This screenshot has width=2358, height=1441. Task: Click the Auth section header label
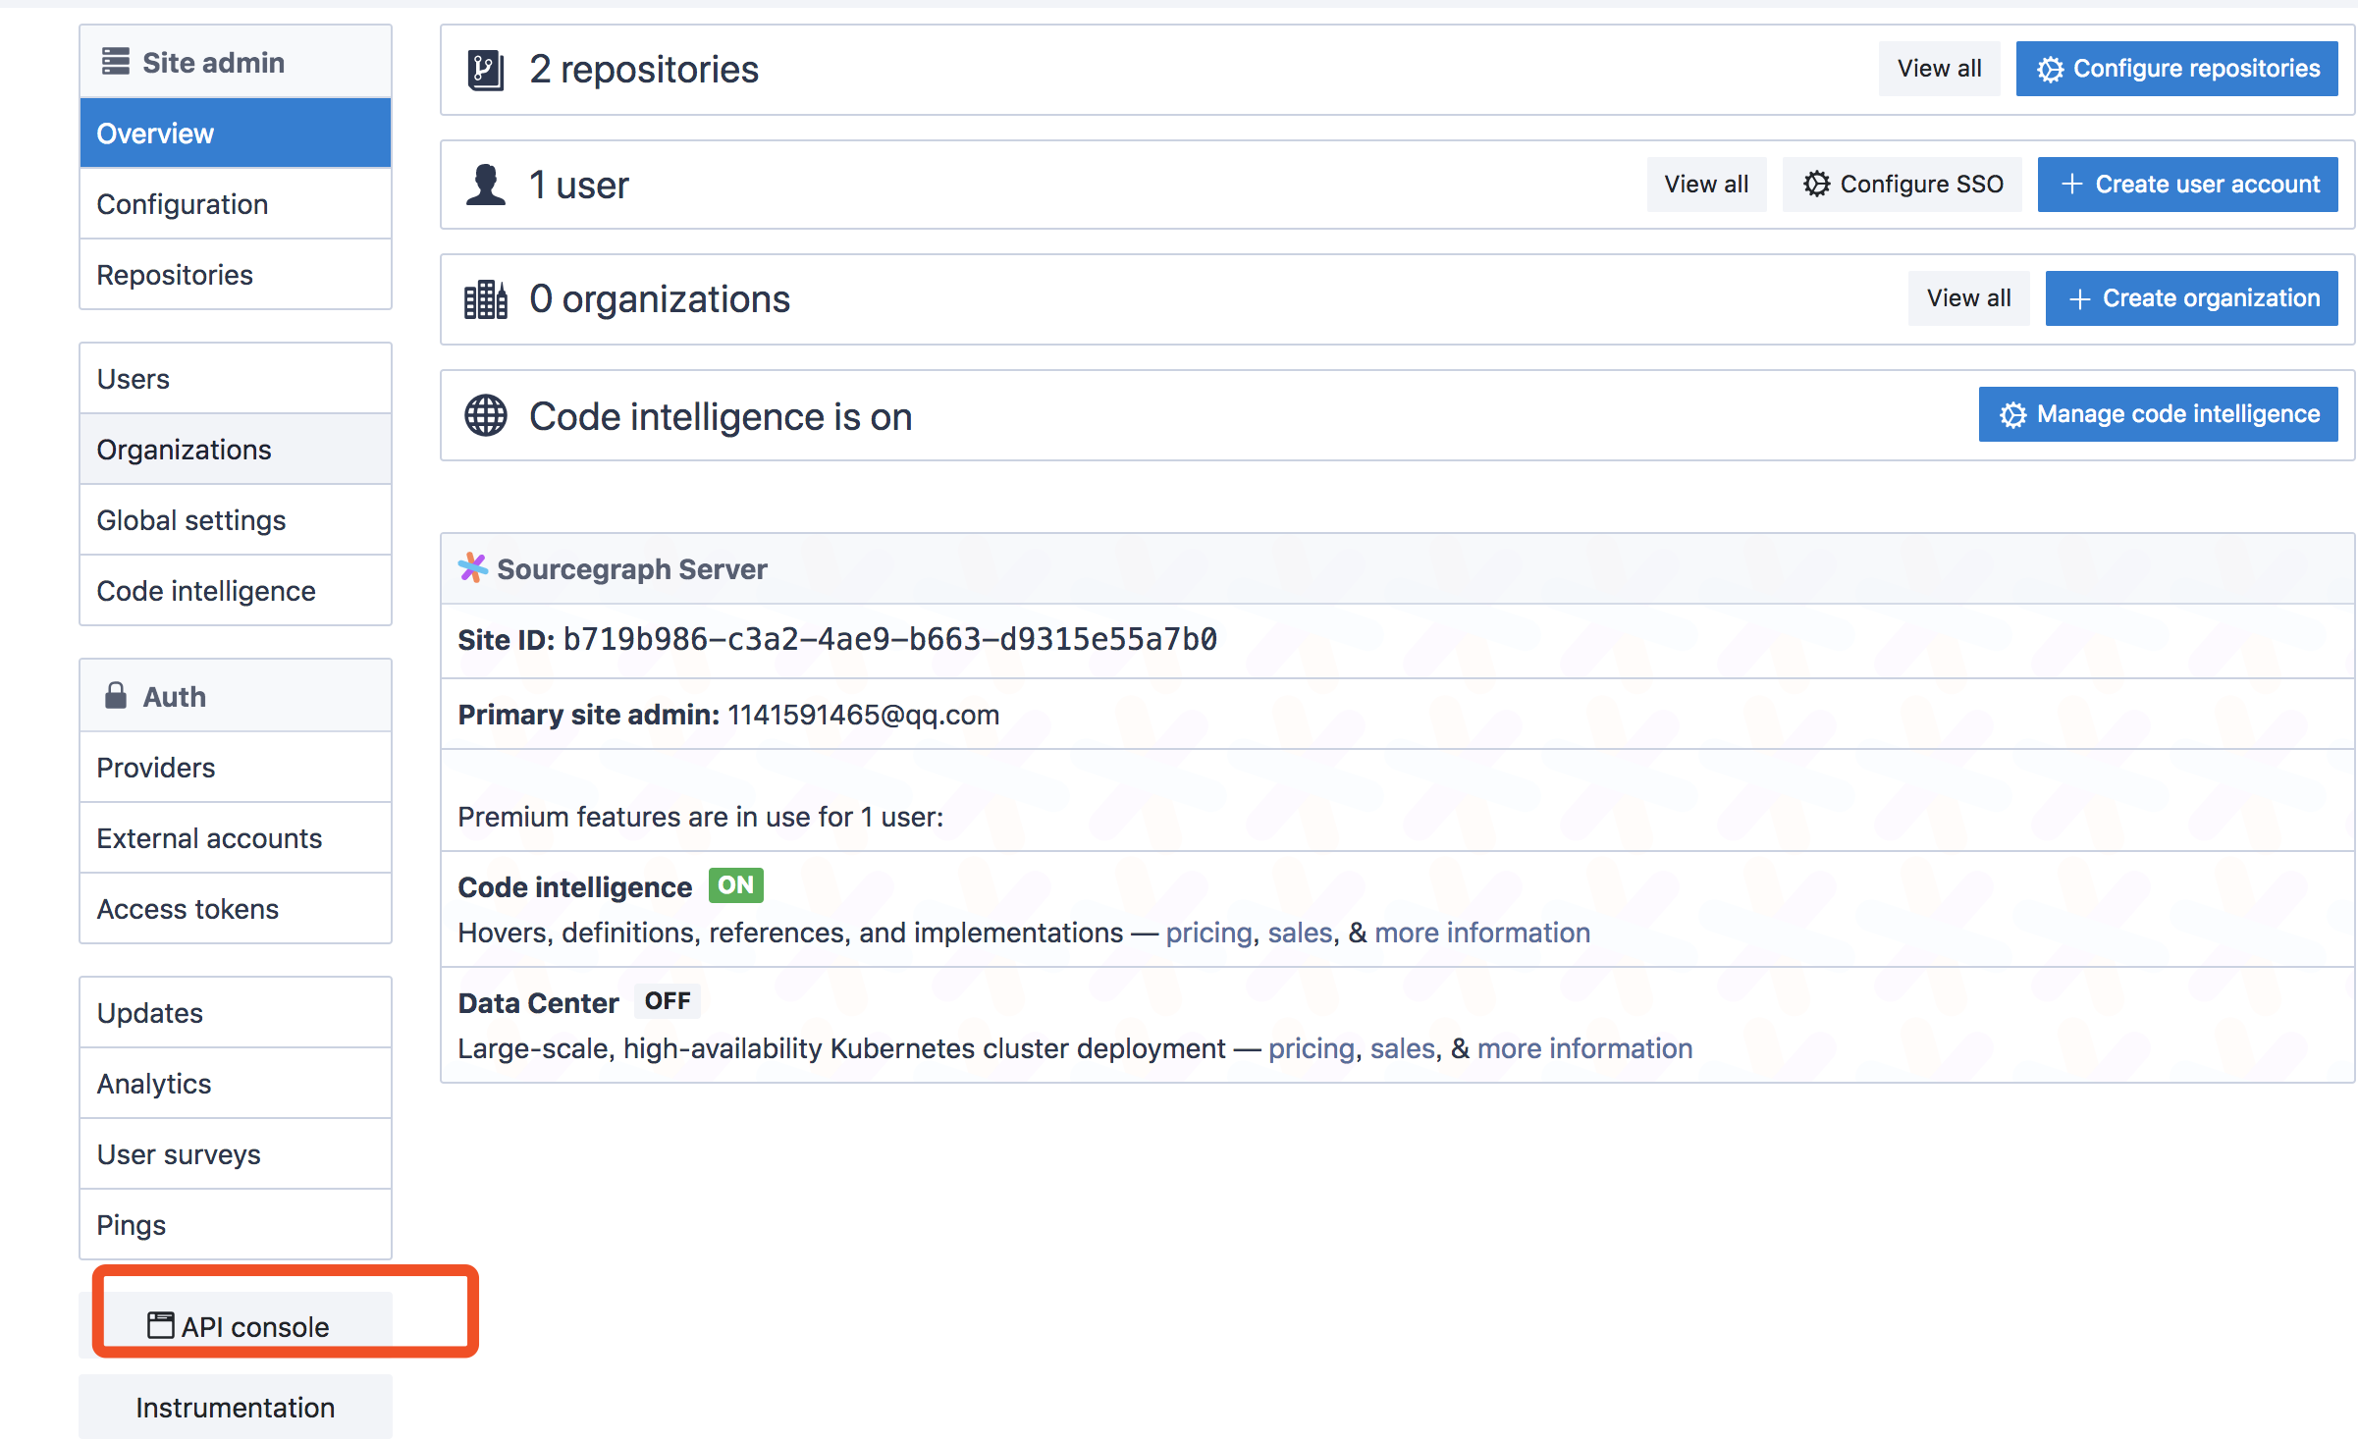tap(175, 696)
